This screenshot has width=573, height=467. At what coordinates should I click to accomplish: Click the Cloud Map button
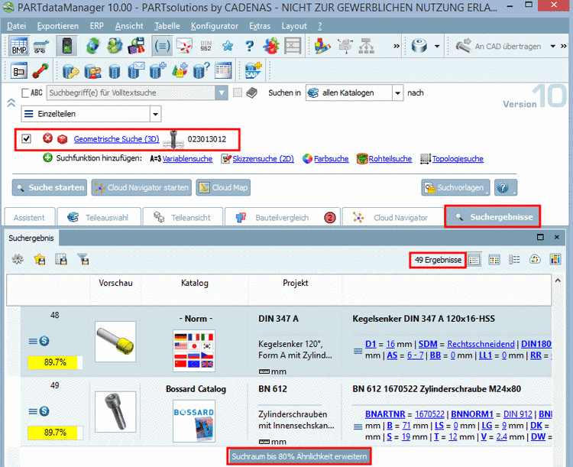[x=223, y=187]
